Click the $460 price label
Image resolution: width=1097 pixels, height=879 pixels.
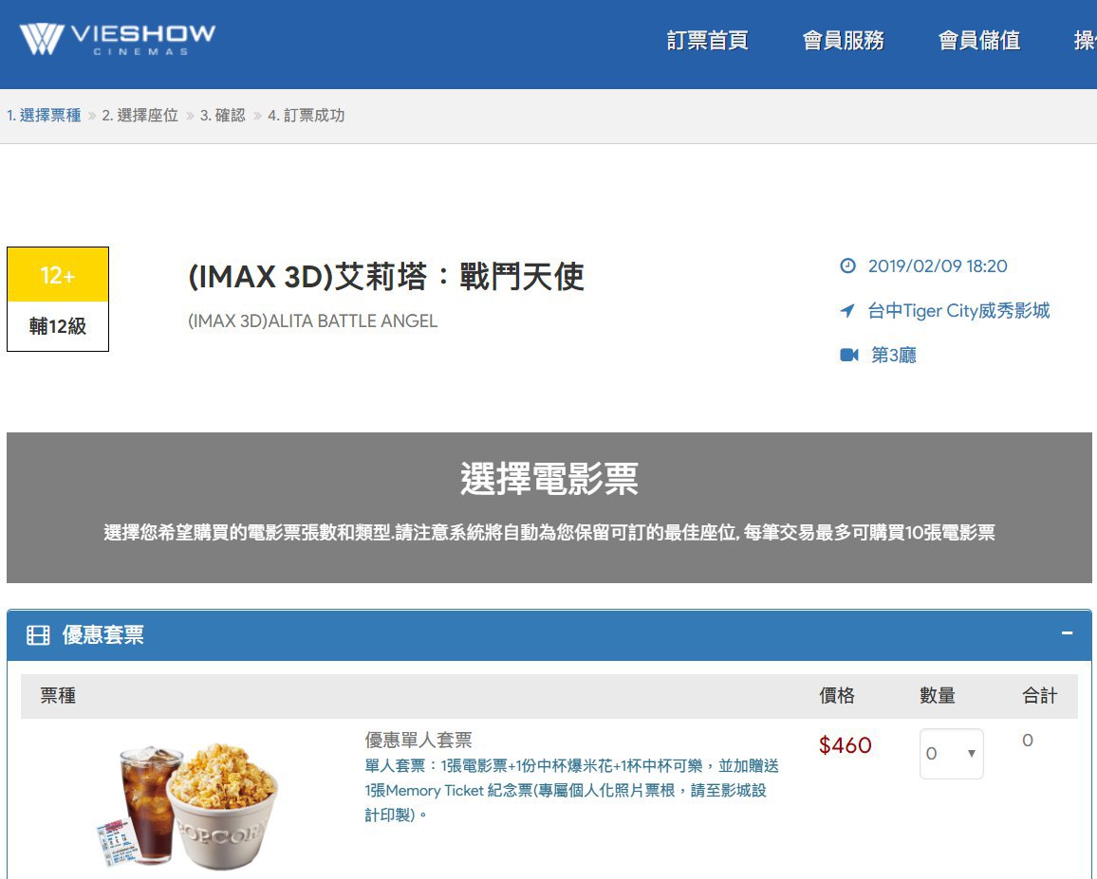[845, 745]
